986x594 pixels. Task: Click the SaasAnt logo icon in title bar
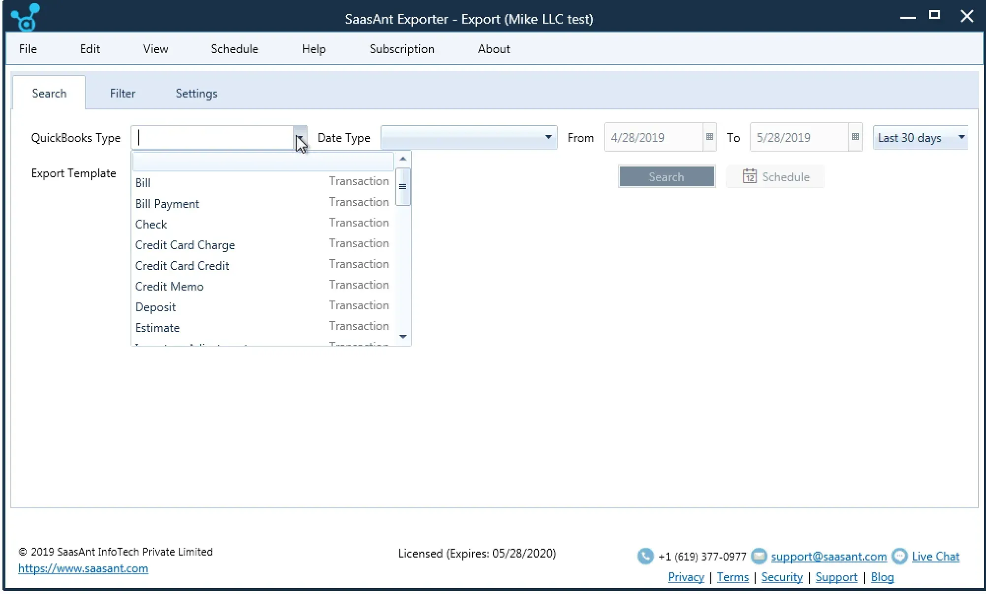[25, 17]
